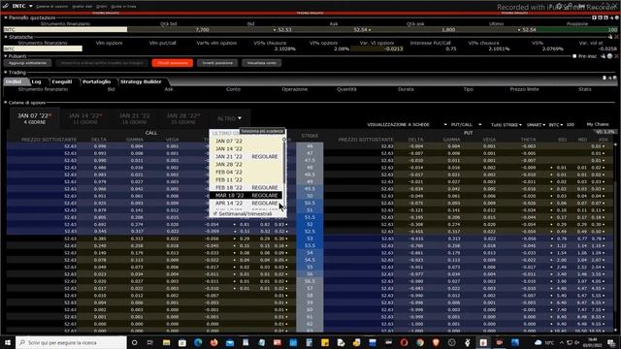The image size is (621, 349).
Task: Switch to the Eseguiti tab
Action: coord(62,81)
